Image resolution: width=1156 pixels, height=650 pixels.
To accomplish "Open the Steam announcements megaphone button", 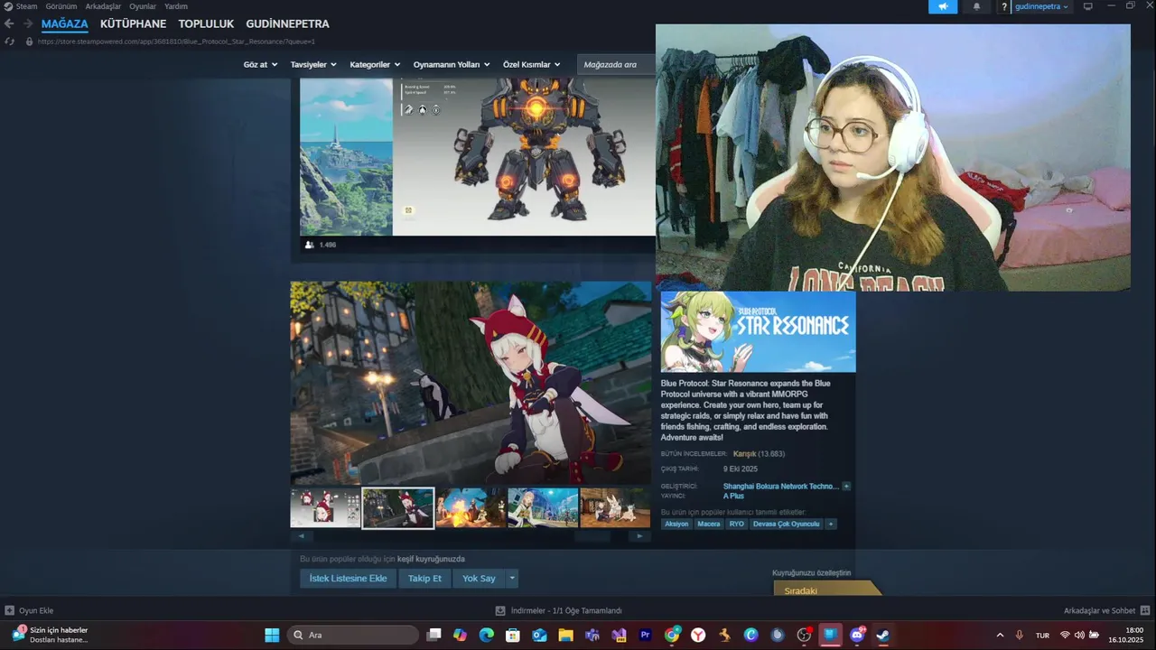I will click(x=943, y=6).
